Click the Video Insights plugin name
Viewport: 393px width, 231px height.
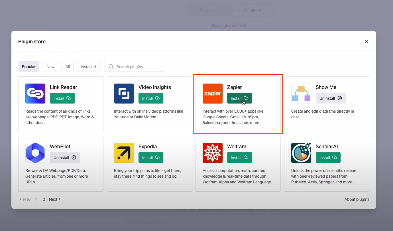point(155,87)
